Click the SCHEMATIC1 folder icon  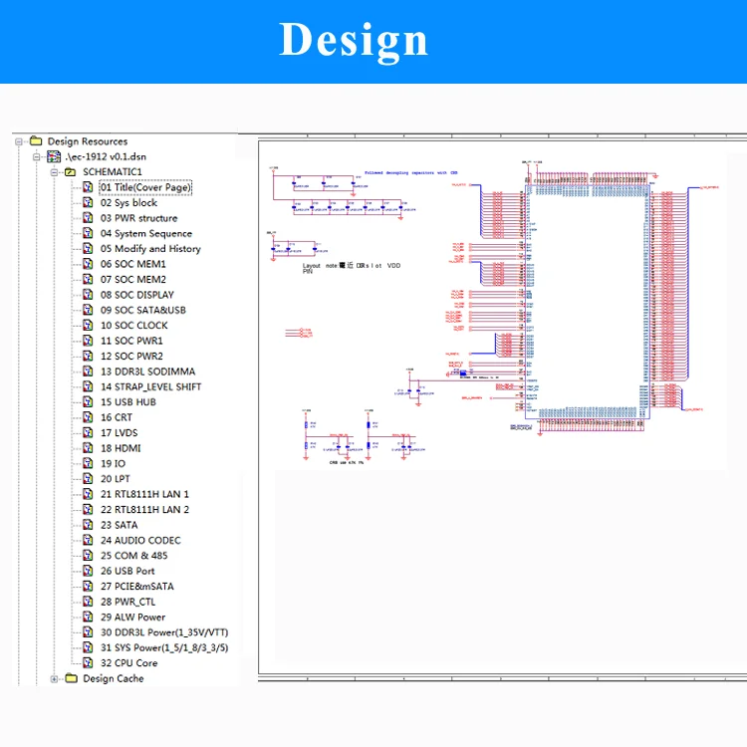tap(71, 172)
